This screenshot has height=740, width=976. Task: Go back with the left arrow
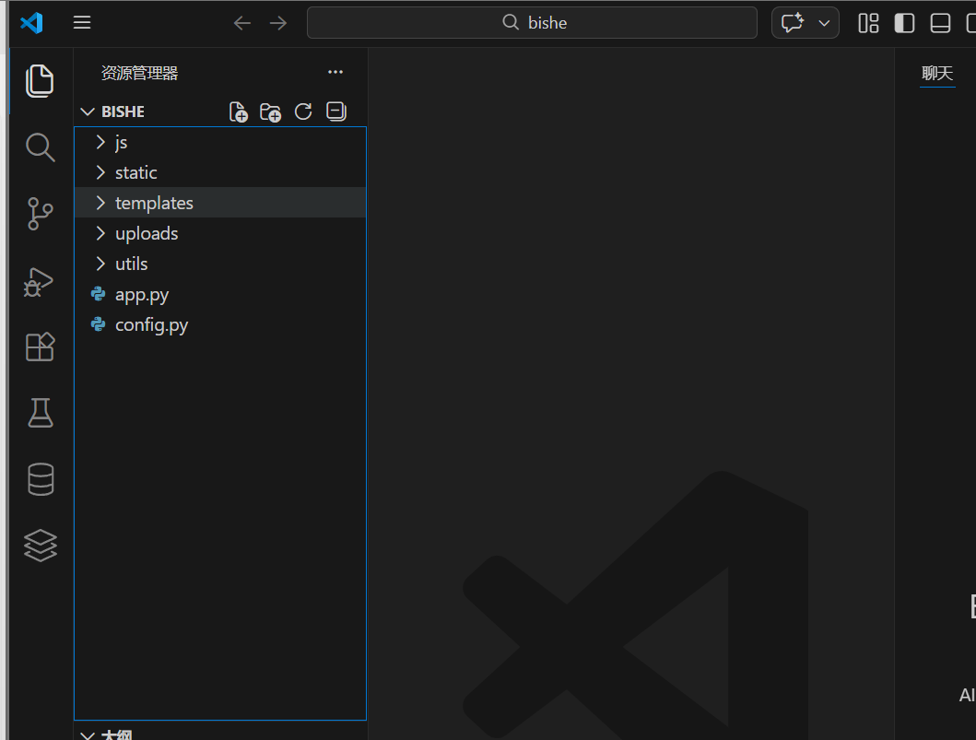tap(242, 23)
